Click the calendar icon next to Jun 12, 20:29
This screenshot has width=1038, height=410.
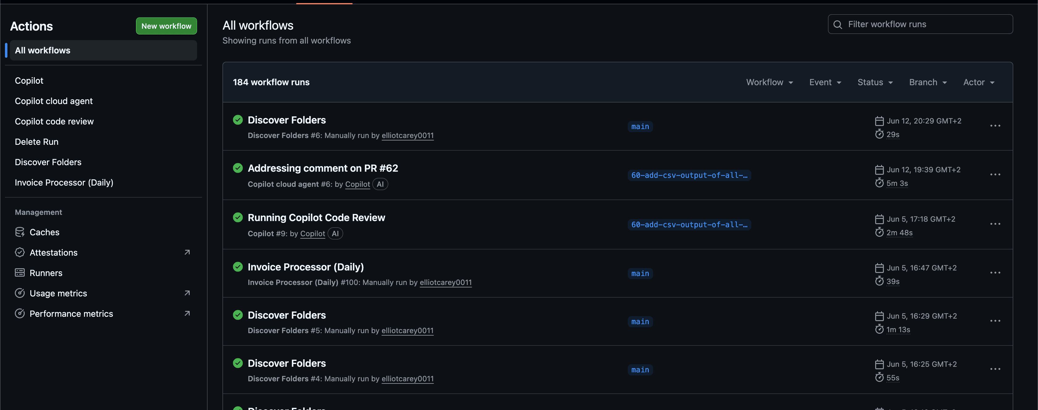[879, 121]
